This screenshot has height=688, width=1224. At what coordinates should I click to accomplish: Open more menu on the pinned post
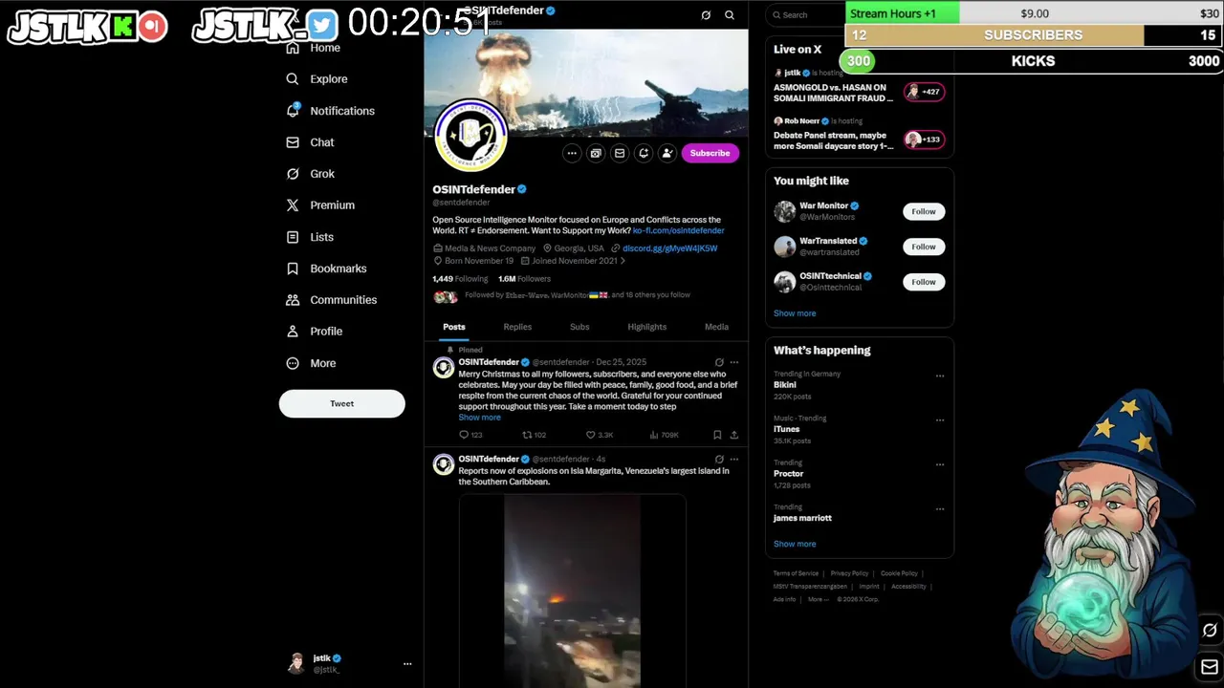(x=734, y=362)
